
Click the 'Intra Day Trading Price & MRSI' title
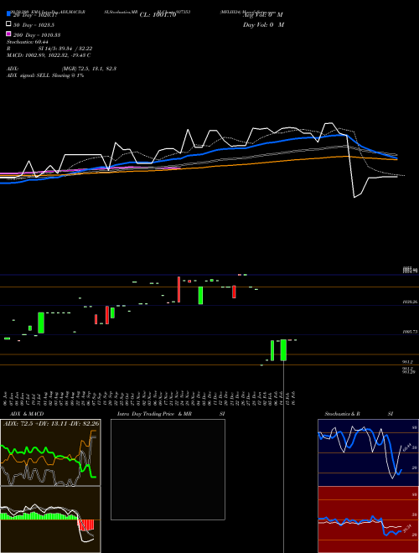[171, 414]
